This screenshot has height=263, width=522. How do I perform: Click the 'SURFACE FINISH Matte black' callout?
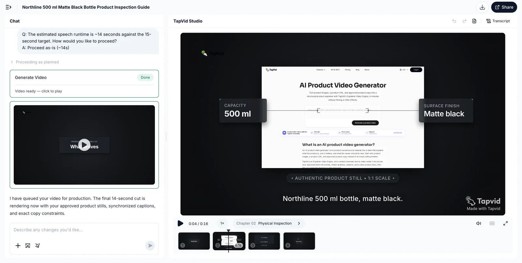pyautogui.click(x=446, y=111)
